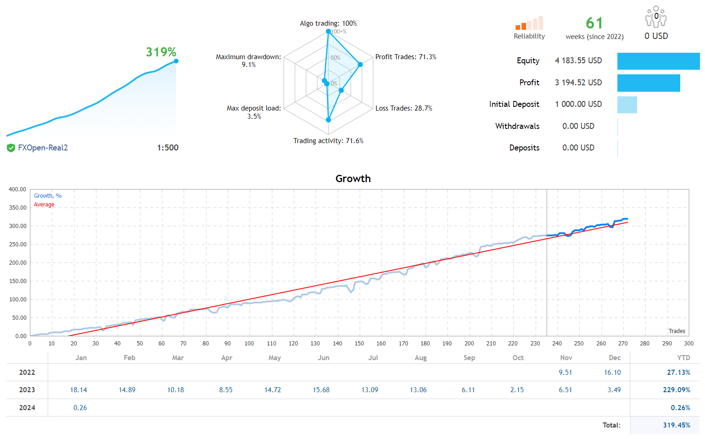Click the 1:500 leverage label
The height and width of the screenshot is (439, 705).
click(x=168, y=148)
